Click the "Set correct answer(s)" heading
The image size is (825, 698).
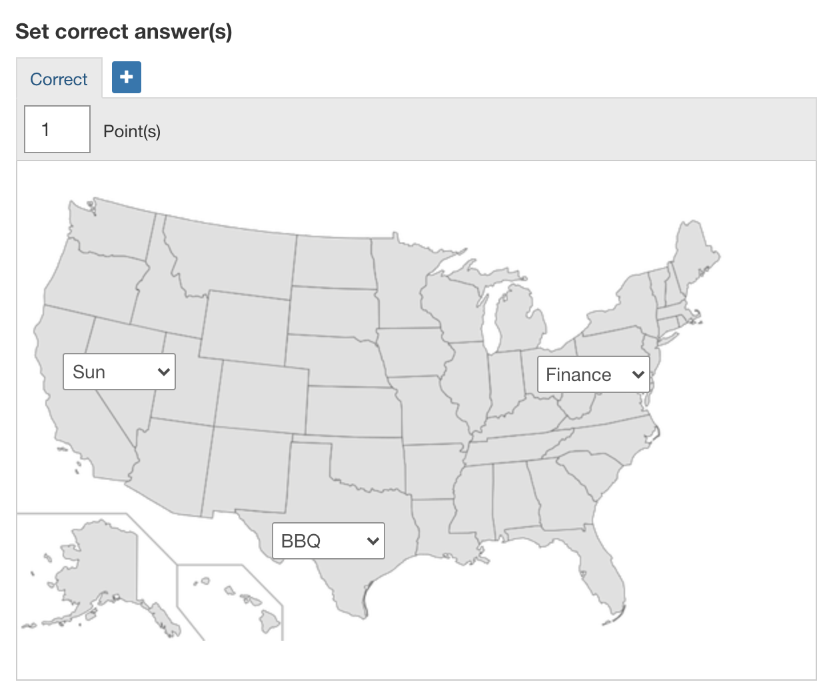tap(124, 31)
